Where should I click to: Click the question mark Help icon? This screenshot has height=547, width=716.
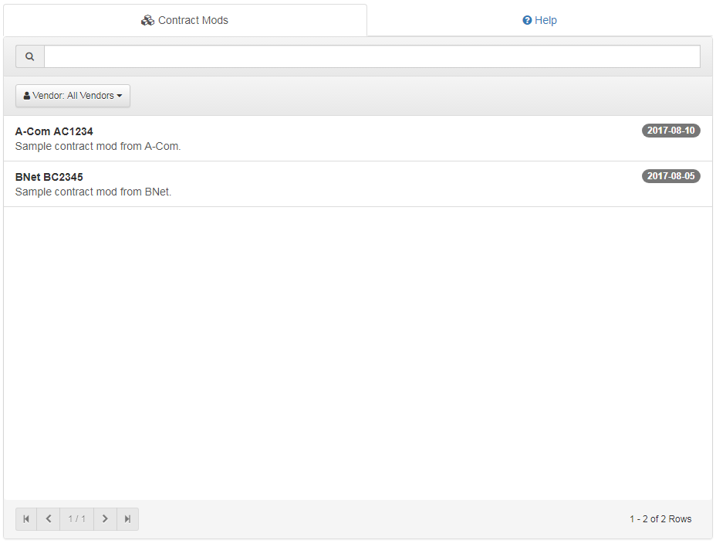pyautogui.click(x=527, y=21)
